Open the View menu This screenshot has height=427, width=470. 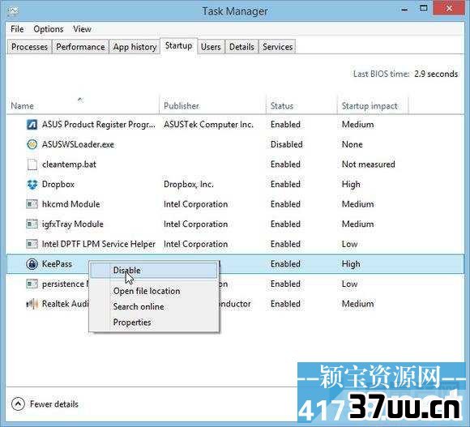coord(82,29)
